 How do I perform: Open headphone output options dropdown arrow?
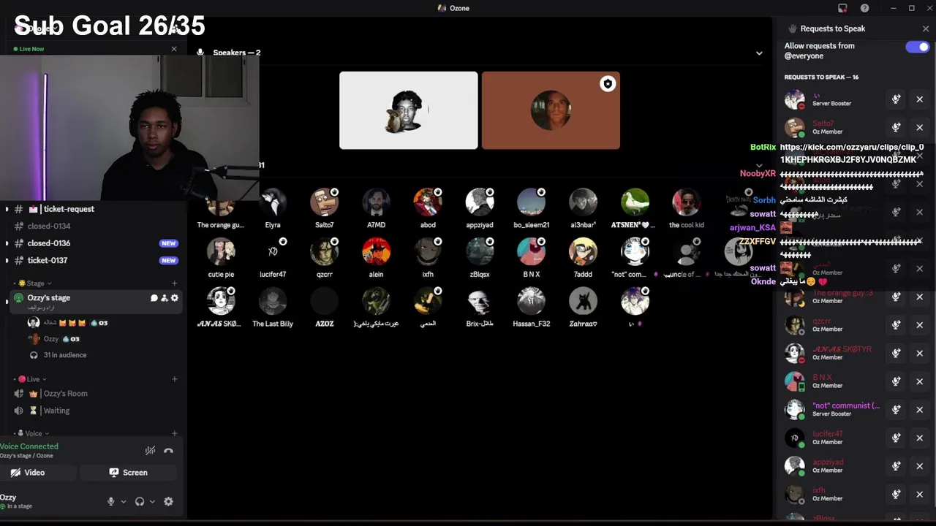click(152, 502)
